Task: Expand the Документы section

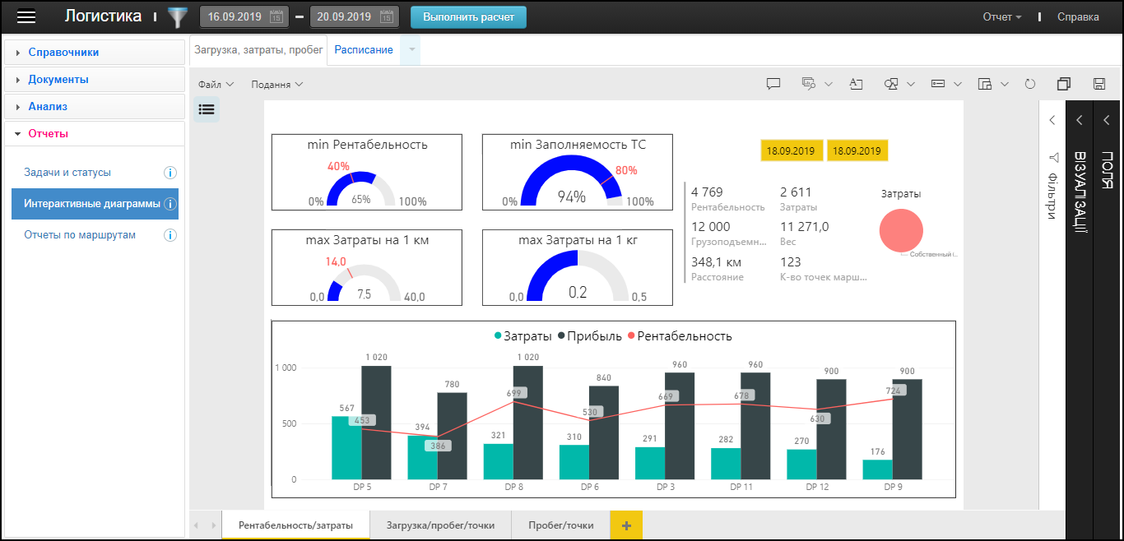Action: point(95,80)
